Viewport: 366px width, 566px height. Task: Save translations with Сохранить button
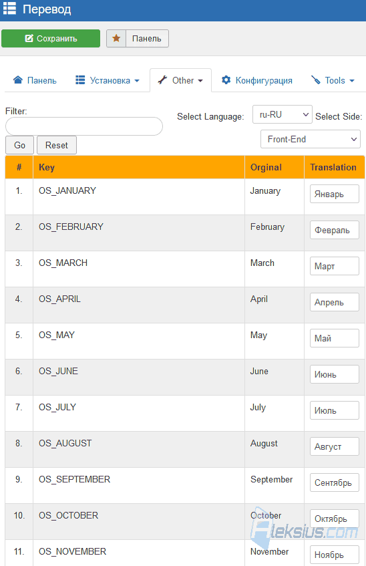pos(51,38)
